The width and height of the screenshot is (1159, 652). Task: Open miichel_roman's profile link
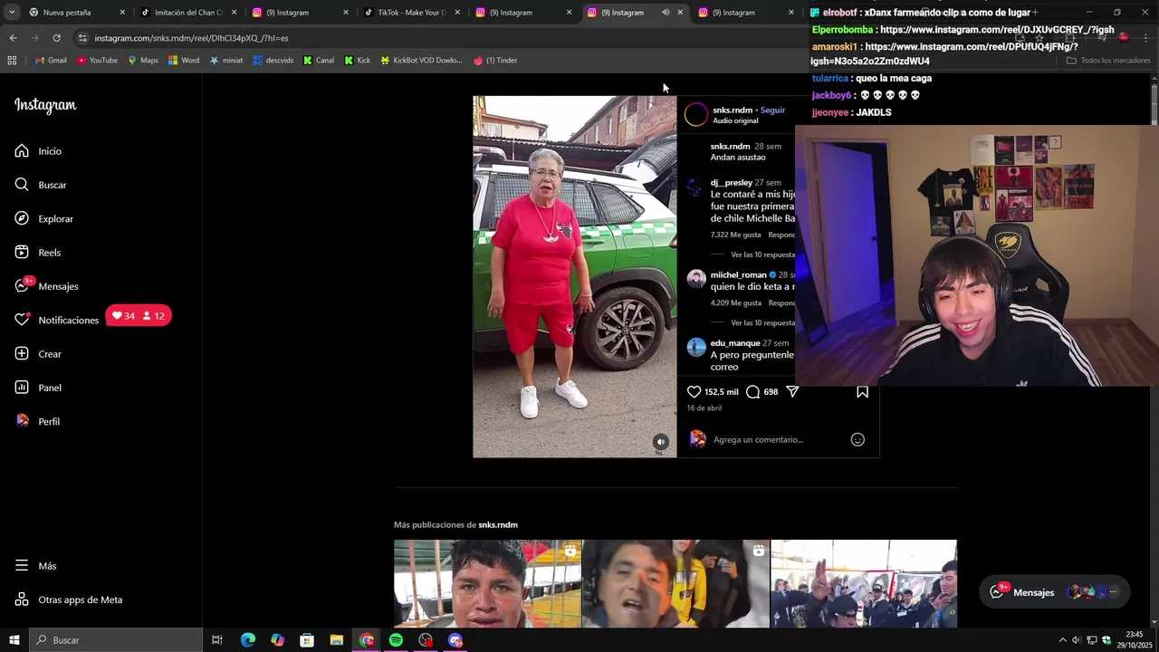738,275
